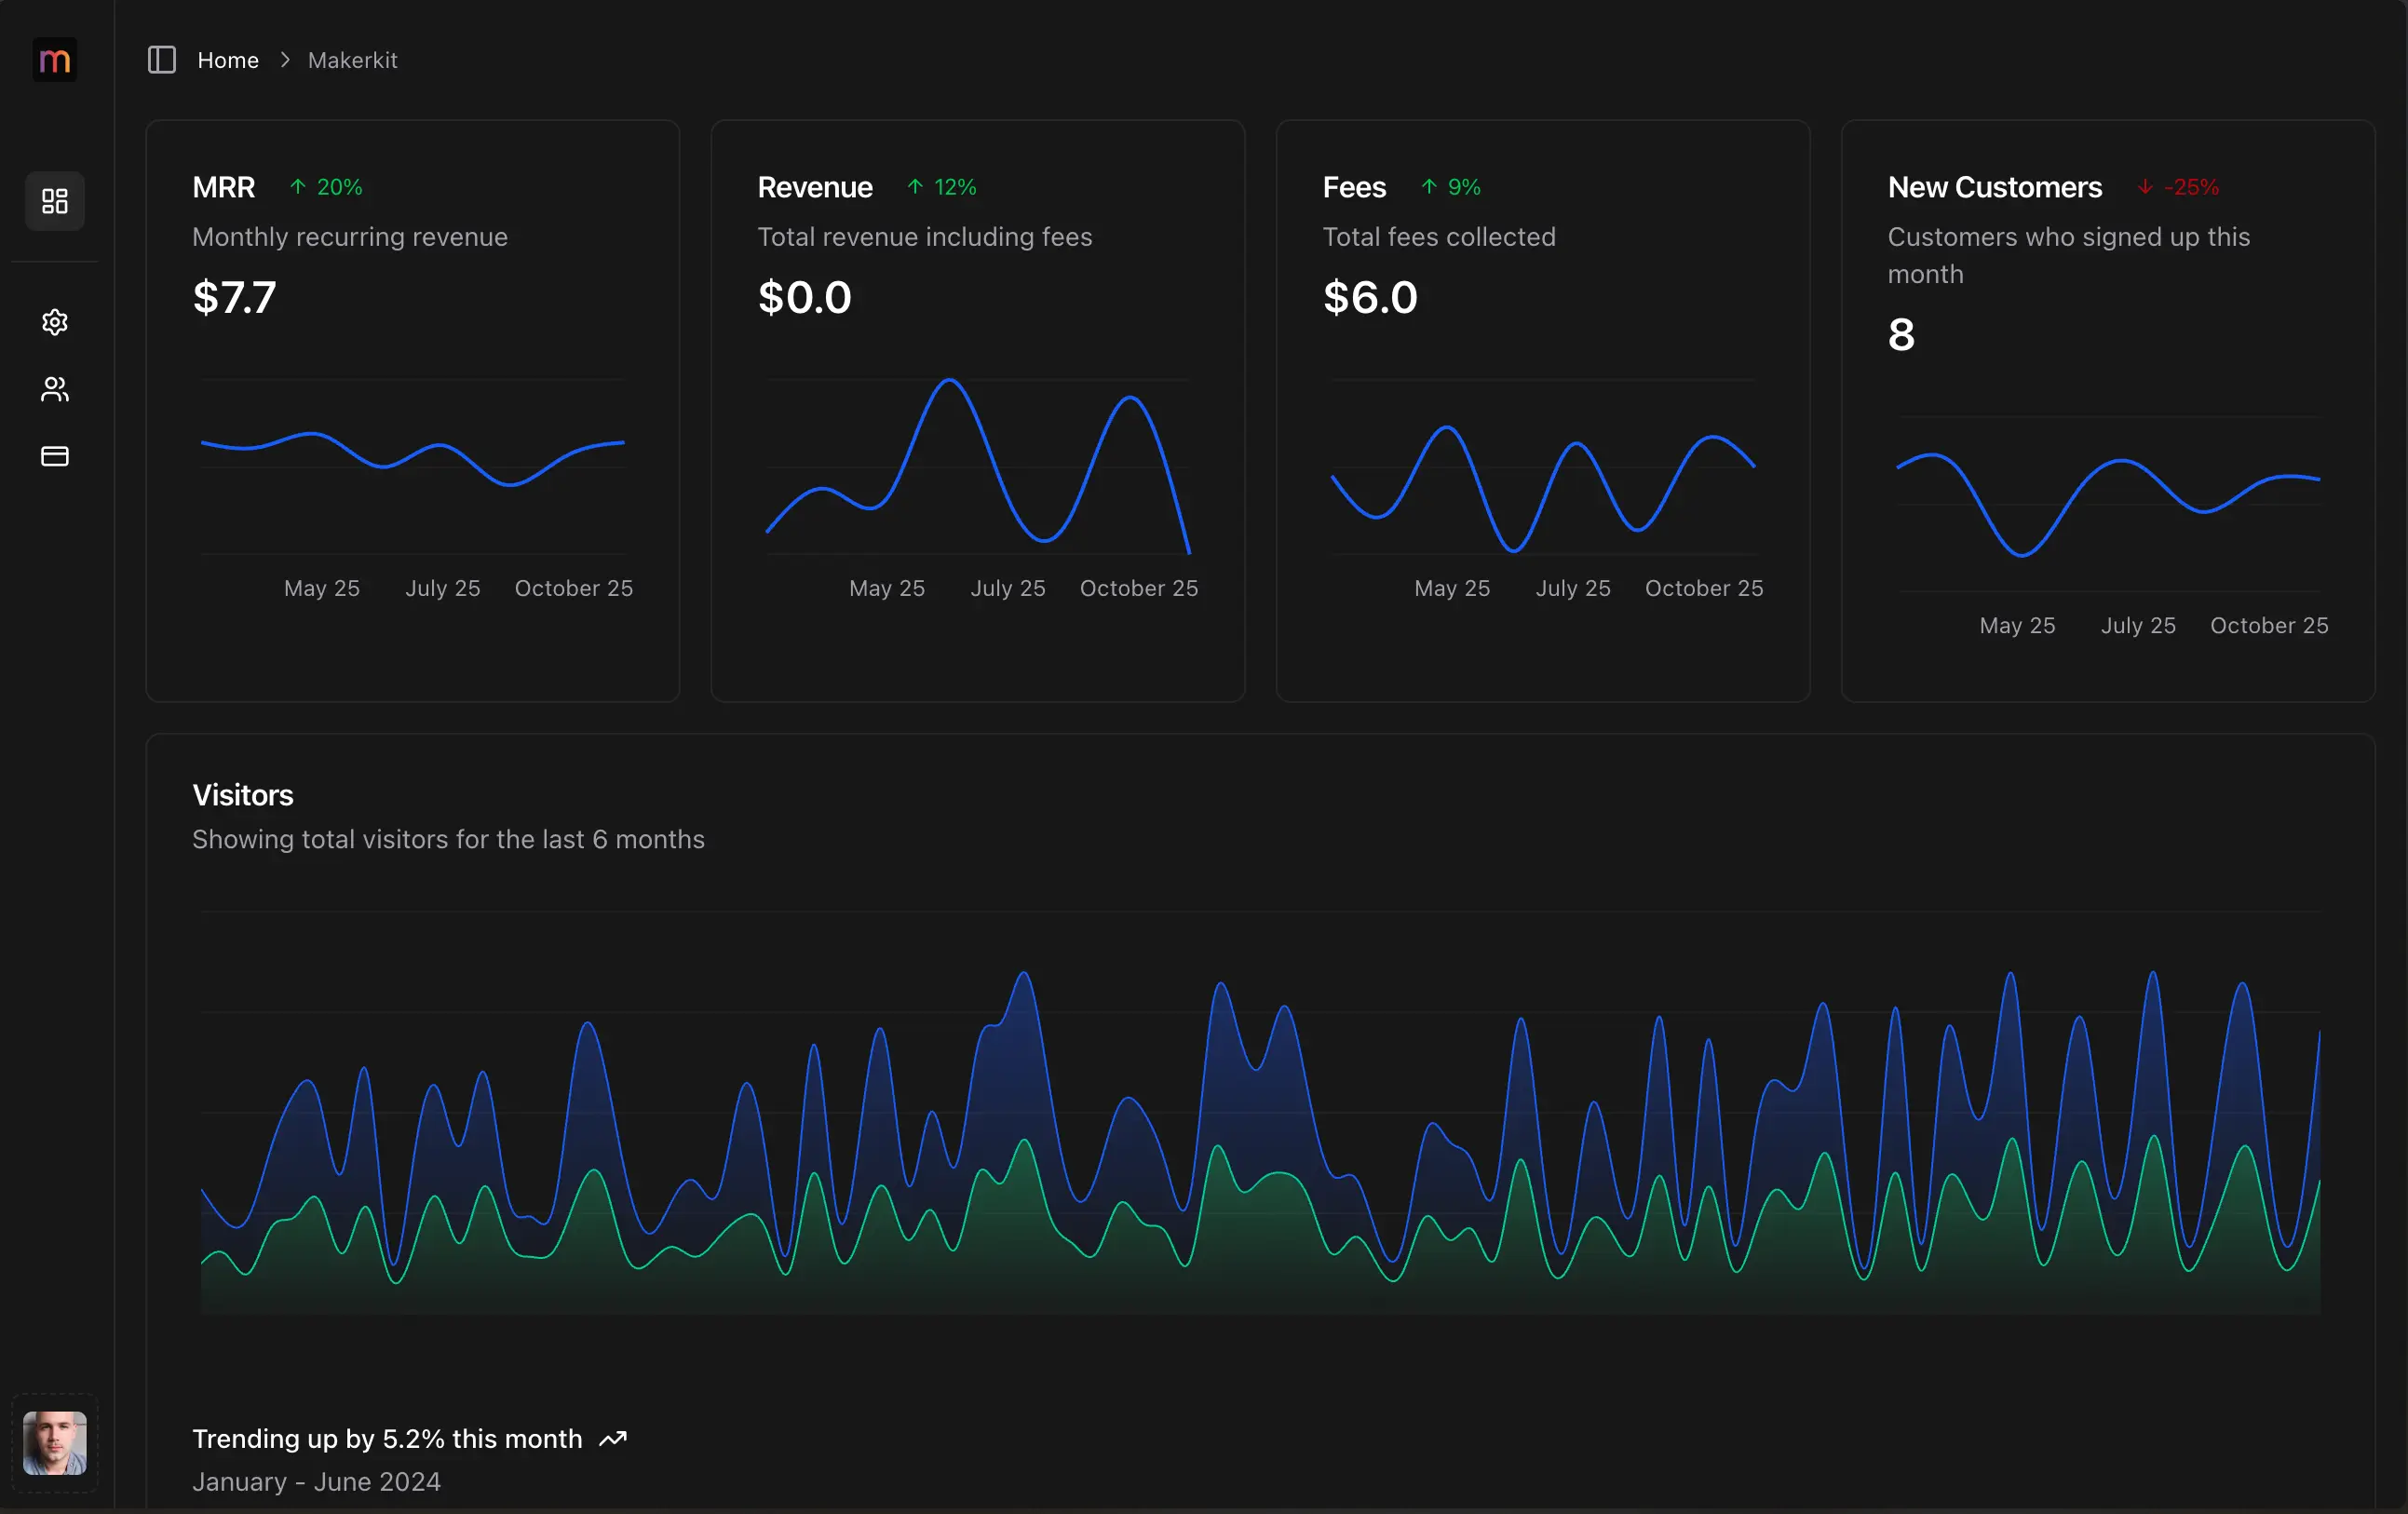
Task: Click the trending arrow beside 5.2%
Action: (x=612, y=1439)
